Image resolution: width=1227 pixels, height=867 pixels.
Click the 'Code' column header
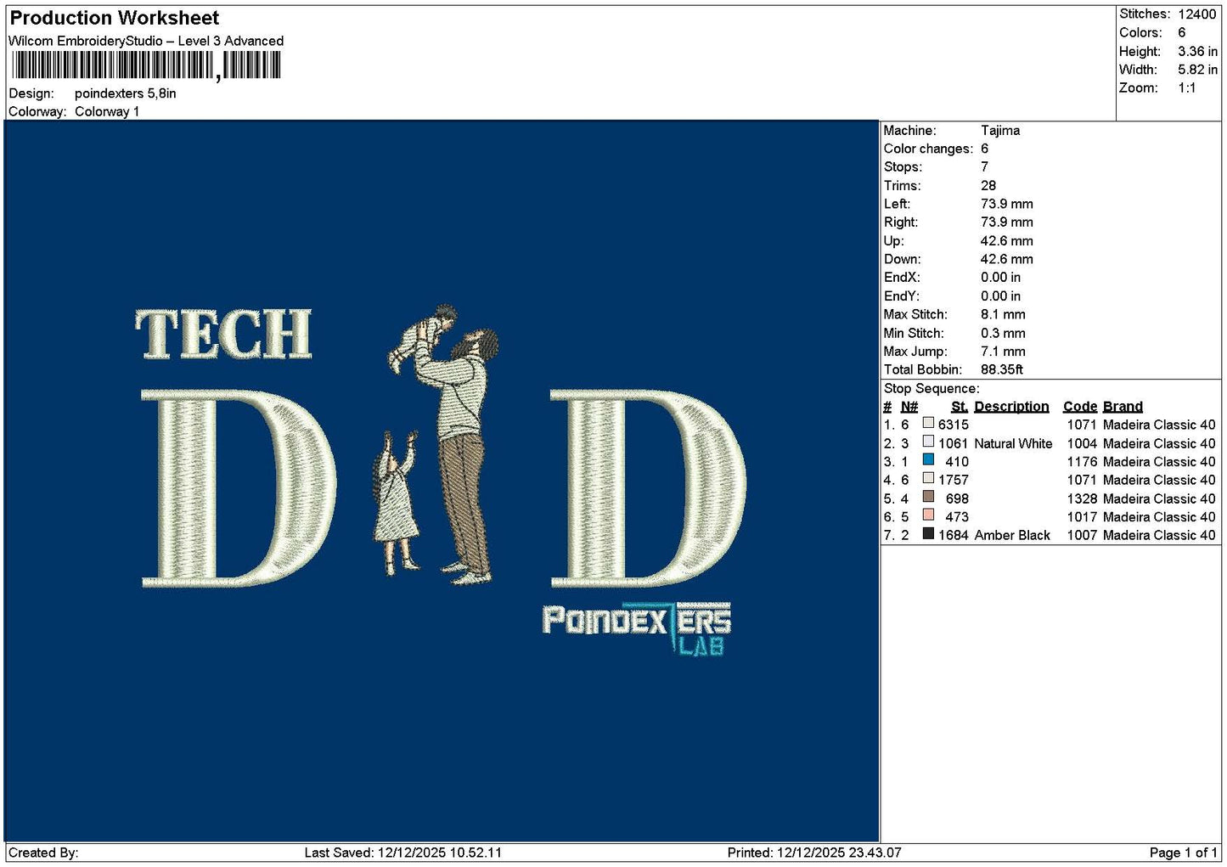pos(1080,407)
